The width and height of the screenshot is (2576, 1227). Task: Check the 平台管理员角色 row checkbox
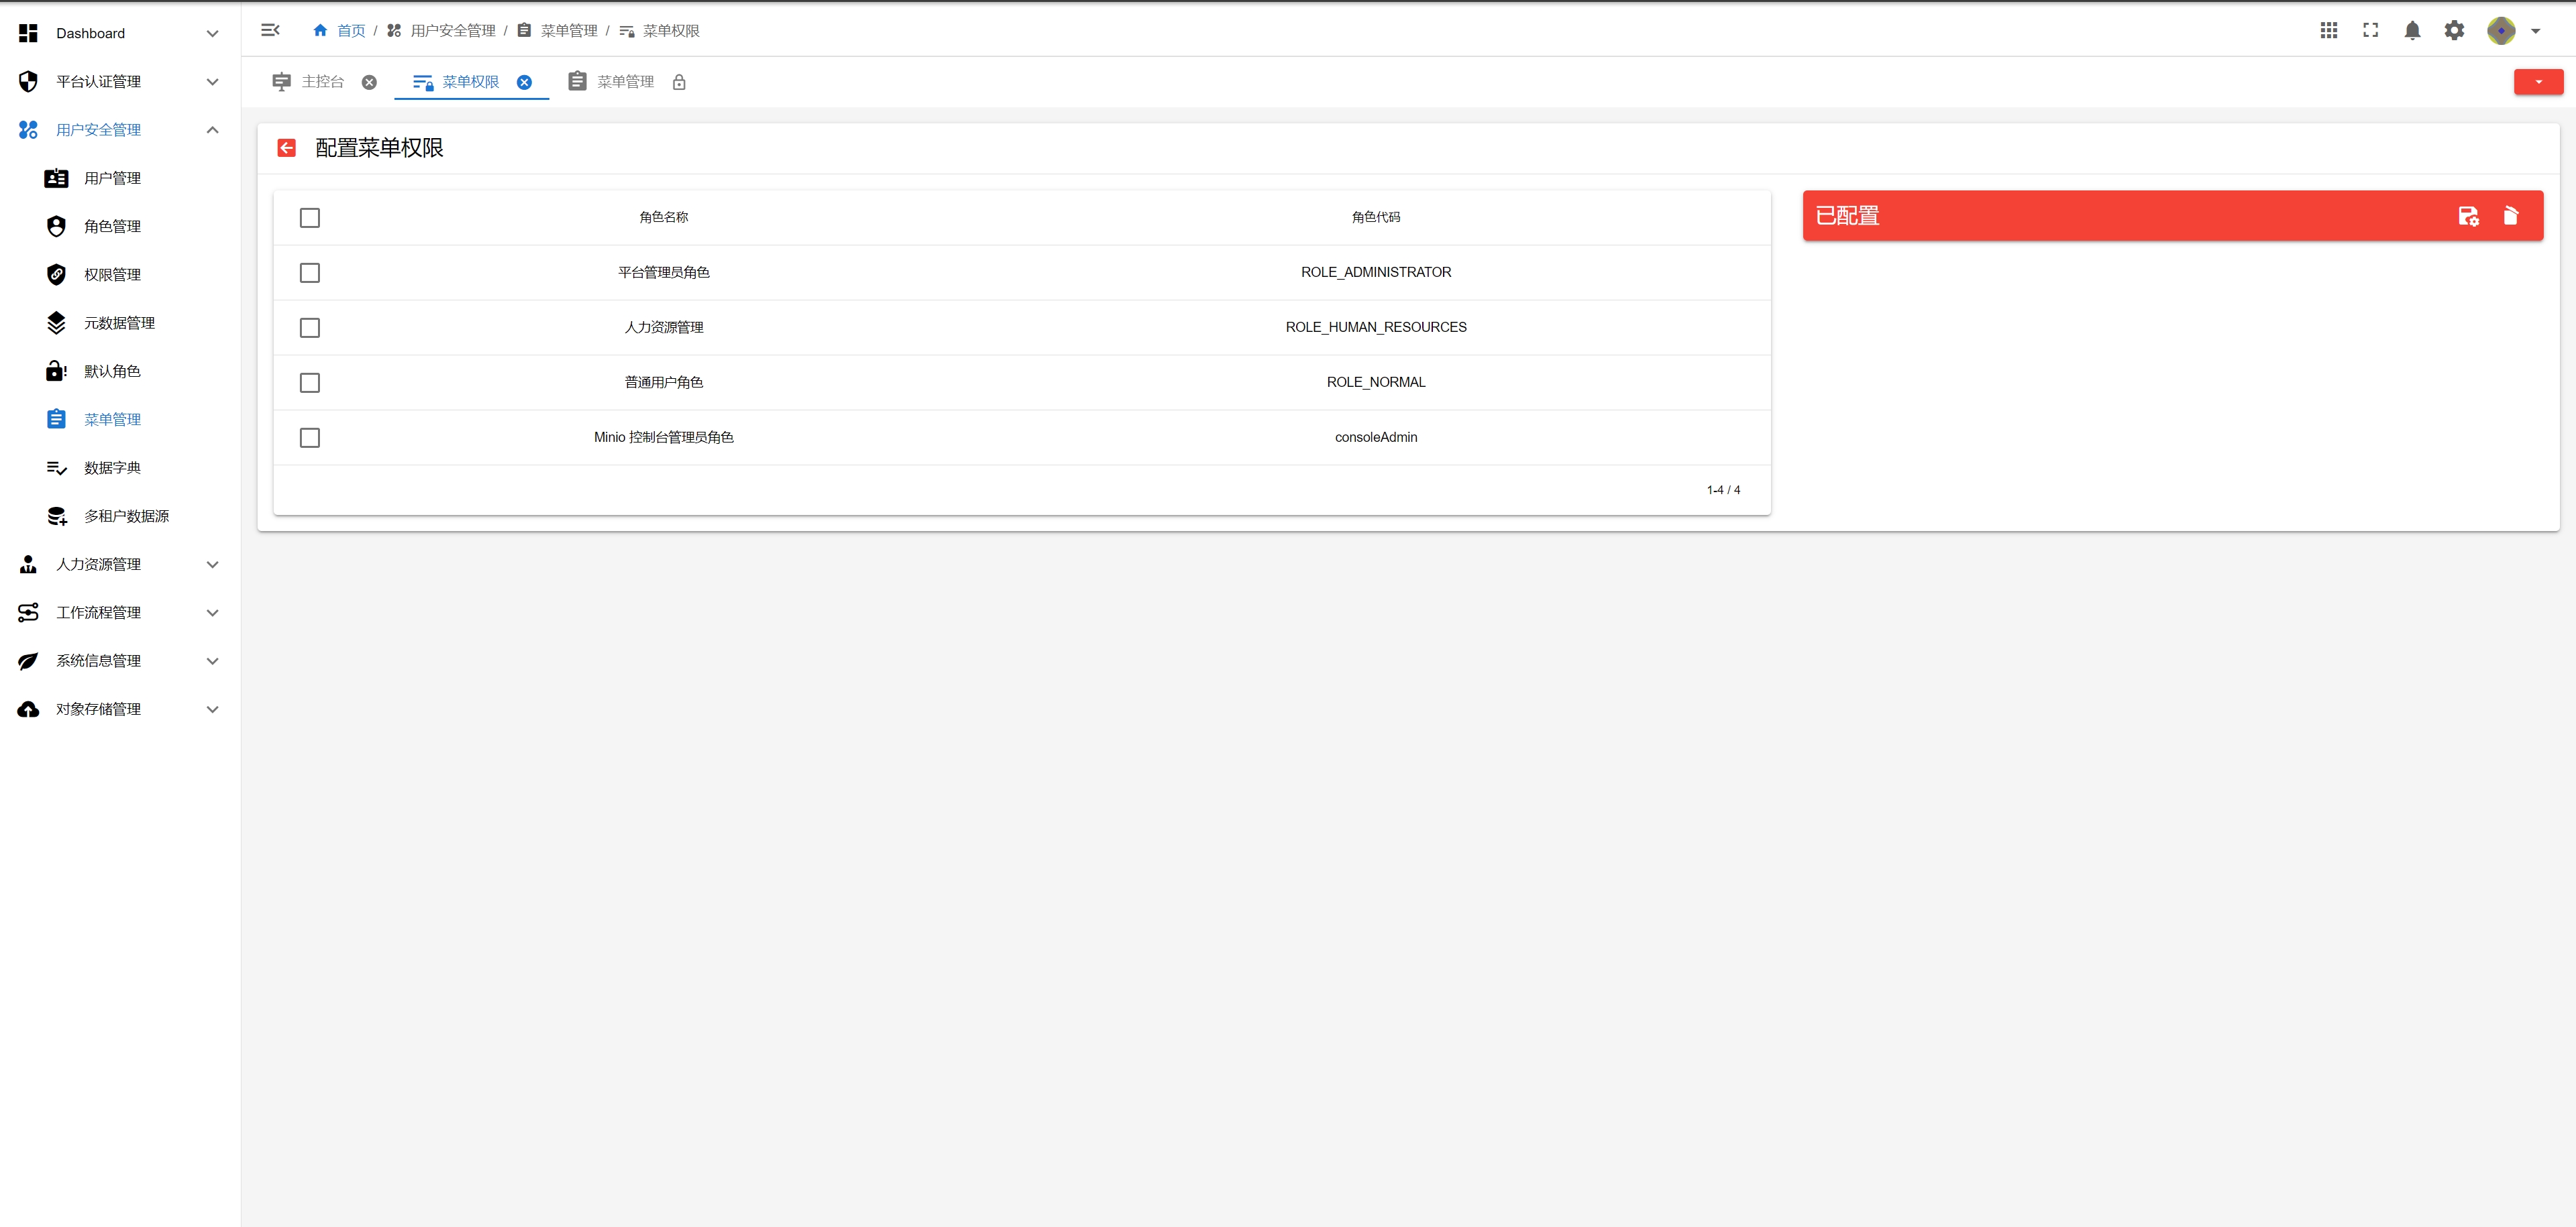pyautogui.click(x=310, y=273)
